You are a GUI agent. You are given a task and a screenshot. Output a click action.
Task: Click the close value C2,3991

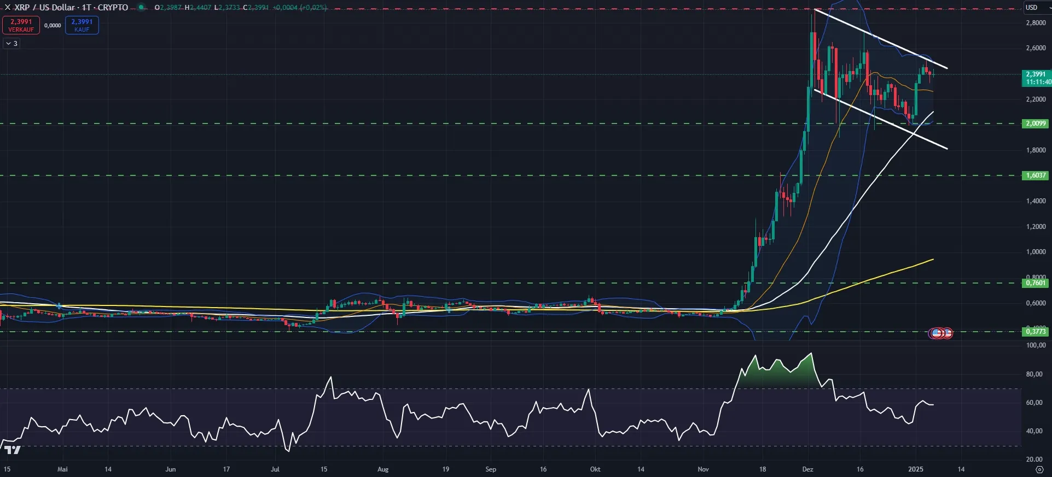[x=256, y=8]
